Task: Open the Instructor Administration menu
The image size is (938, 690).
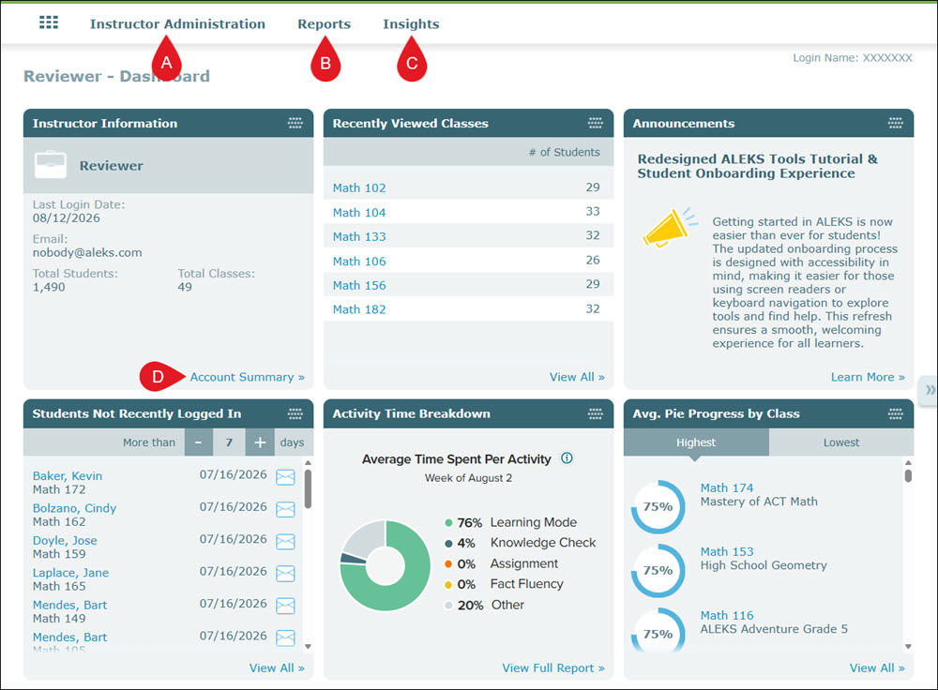Action: (x=177, y=24)
